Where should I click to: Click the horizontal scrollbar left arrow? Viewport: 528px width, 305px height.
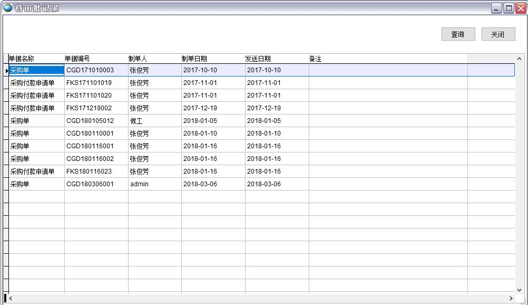(10, 299)
